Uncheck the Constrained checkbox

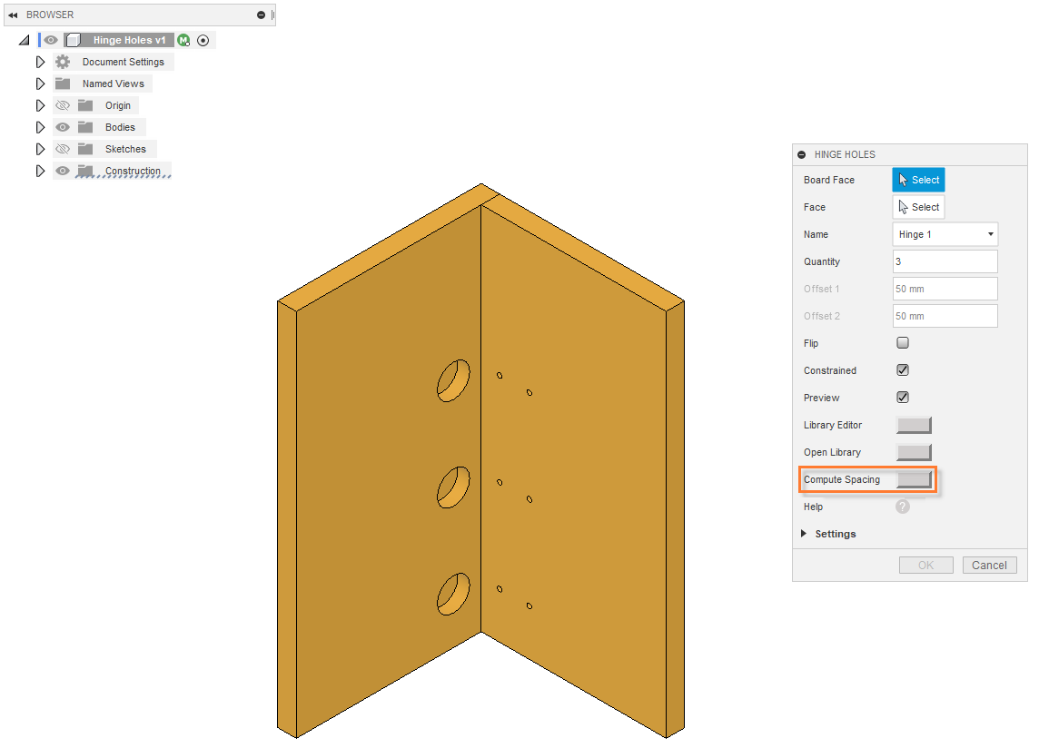[903, 370]
